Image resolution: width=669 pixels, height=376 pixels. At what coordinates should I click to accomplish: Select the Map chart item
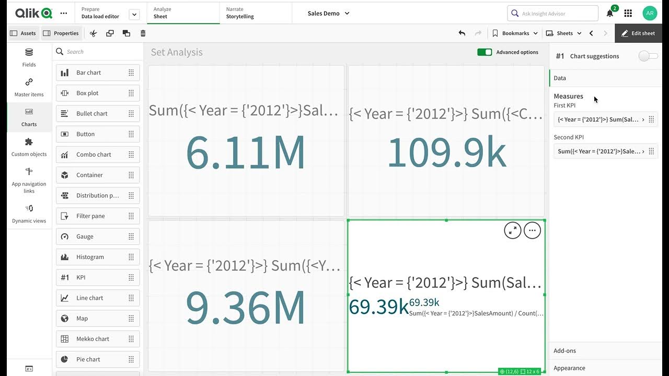[x=98, y=319]
